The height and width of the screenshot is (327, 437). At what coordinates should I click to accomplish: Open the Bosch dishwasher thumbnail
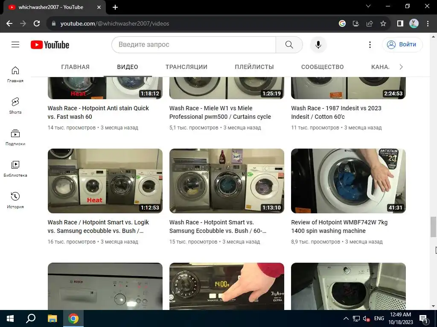[105, 286]
